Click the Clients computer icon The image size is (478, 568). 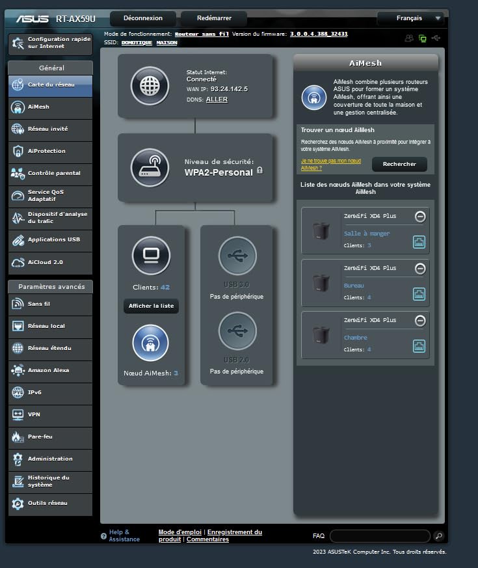pos(151,255)
